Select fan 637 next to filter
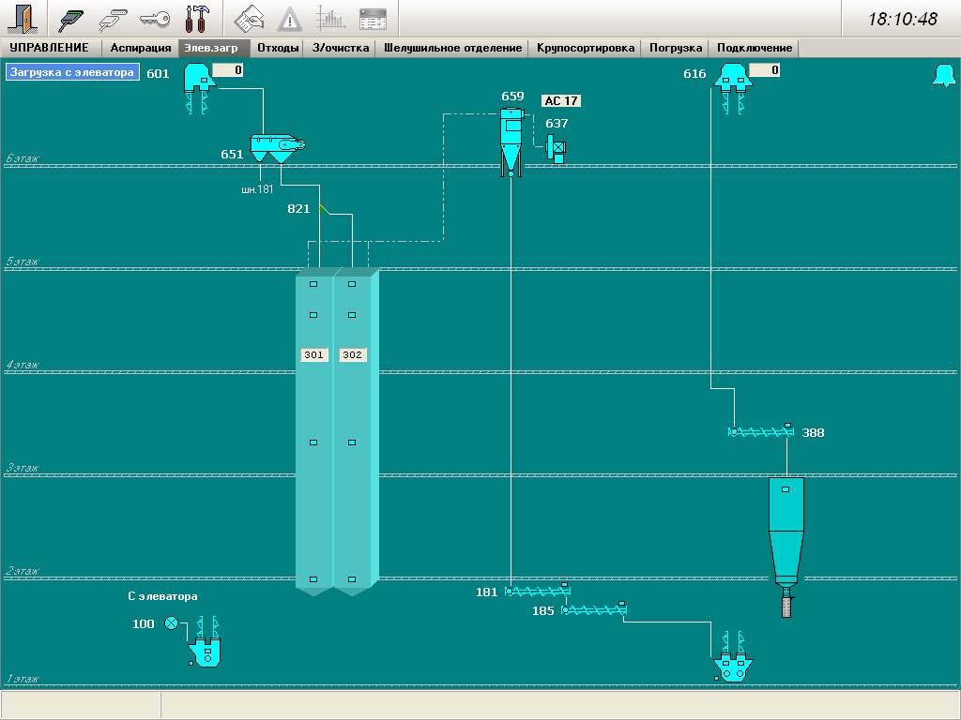This screenshot has height=720, width=961. pyautogui.click(x=556, y=147)
